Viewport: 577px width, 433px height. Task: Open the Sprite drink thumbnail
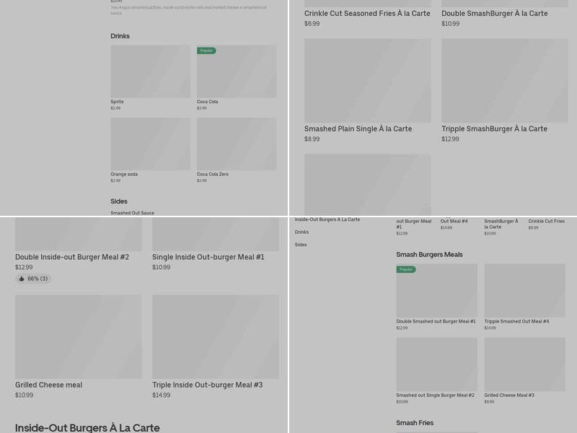click(151, 71)
